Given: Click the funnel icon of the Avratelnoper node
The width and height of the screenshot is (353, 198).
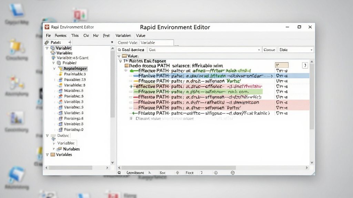Looking at the screenshot, I should tap(60, 68).
